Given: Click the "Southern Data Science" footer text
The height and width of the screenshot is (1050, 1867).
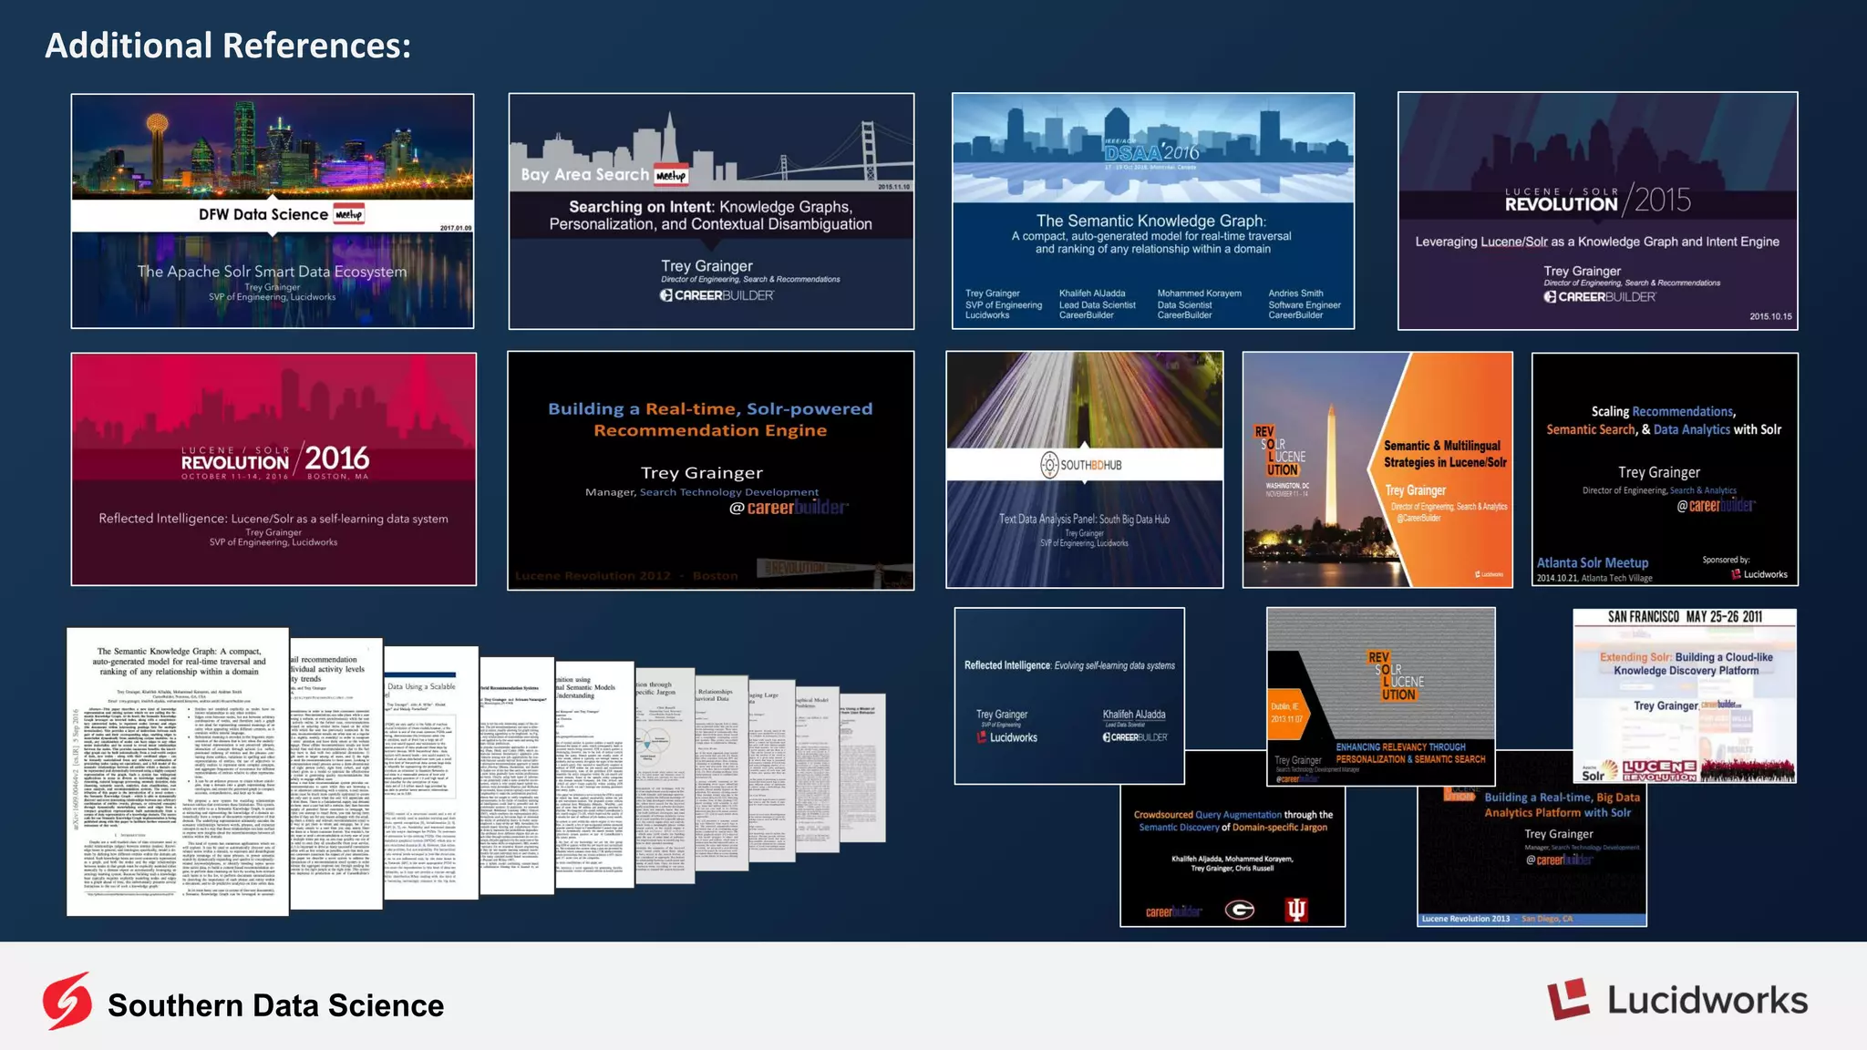Looking at the screenshot, I should [275, 1005].
